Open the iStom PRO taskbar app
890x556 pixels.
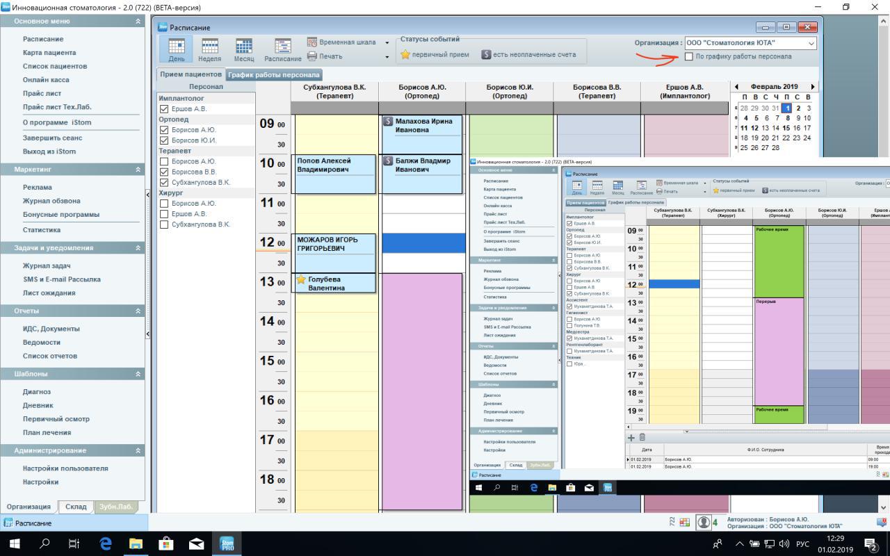coord(227,543)
